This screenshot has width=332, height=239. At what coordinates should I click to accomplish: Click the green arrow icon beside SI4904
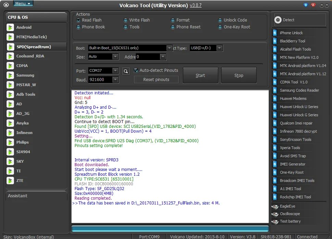10,152
